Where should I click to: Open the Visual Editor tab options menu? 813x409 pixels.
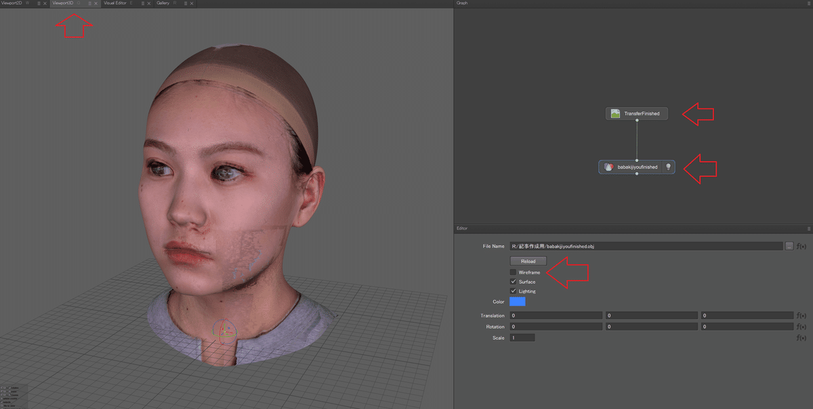pos(142,3)
